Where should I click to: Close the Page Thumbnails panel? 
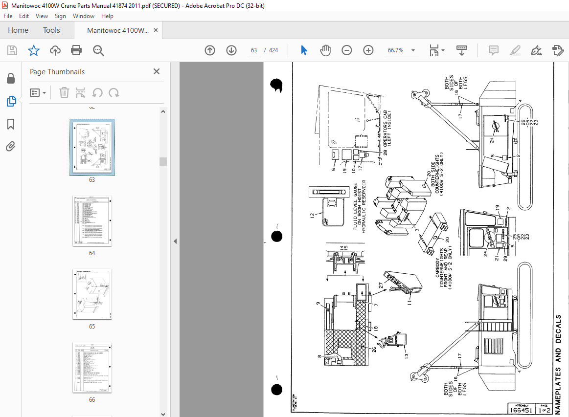tap(157, 71)
